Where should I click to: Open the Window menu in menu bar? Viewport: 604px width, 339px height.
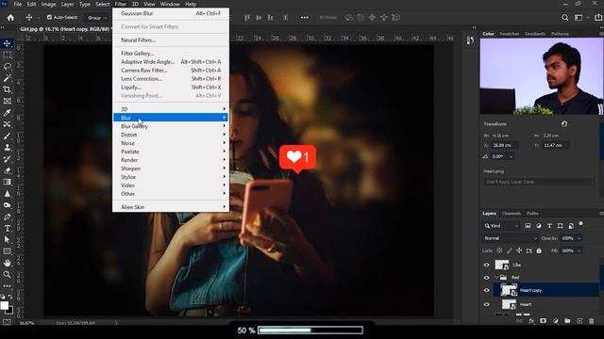click(x=170, y=4)
